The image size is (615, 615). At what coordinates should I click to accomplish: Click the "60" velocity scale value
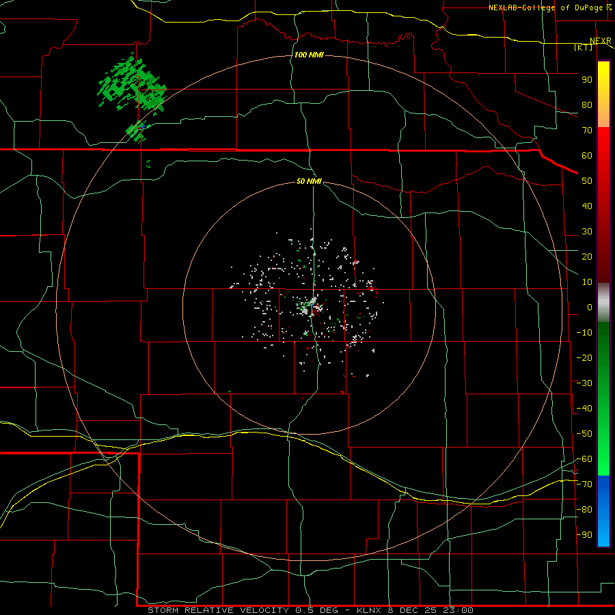587,156
